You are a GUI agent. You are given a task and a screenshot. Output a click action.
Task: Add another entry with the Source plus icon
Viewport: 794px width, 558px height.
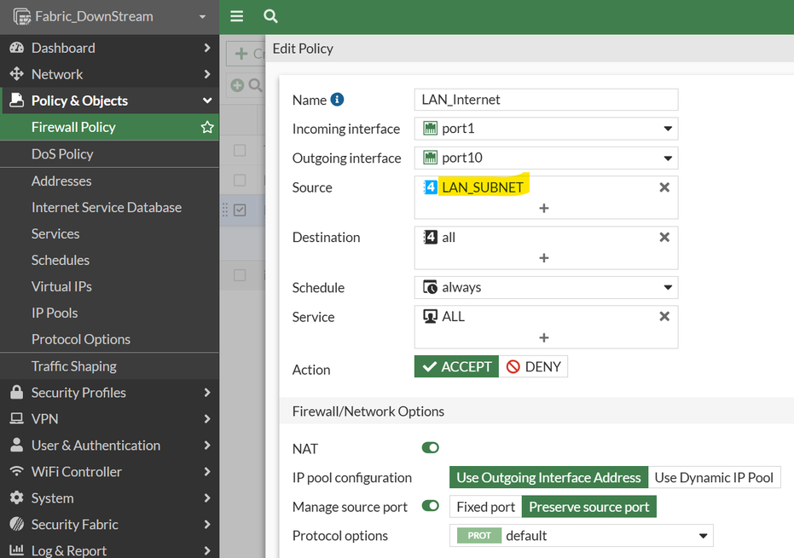[x=544, y=208]
